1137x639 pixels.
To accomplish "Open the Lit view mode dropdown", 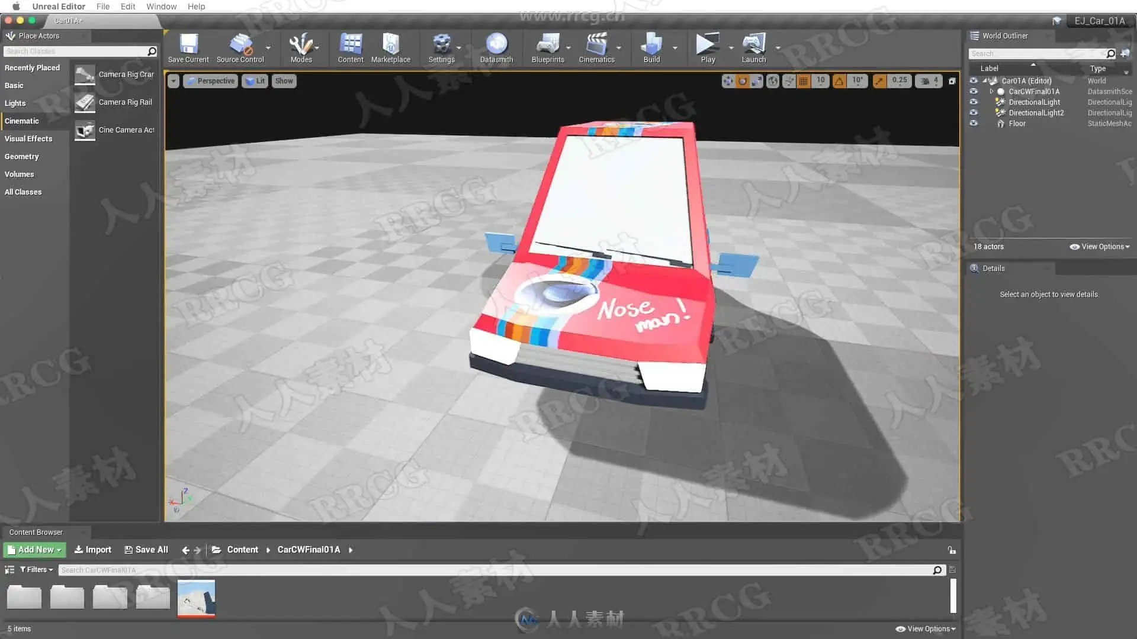I will click(x=255, y=81).
